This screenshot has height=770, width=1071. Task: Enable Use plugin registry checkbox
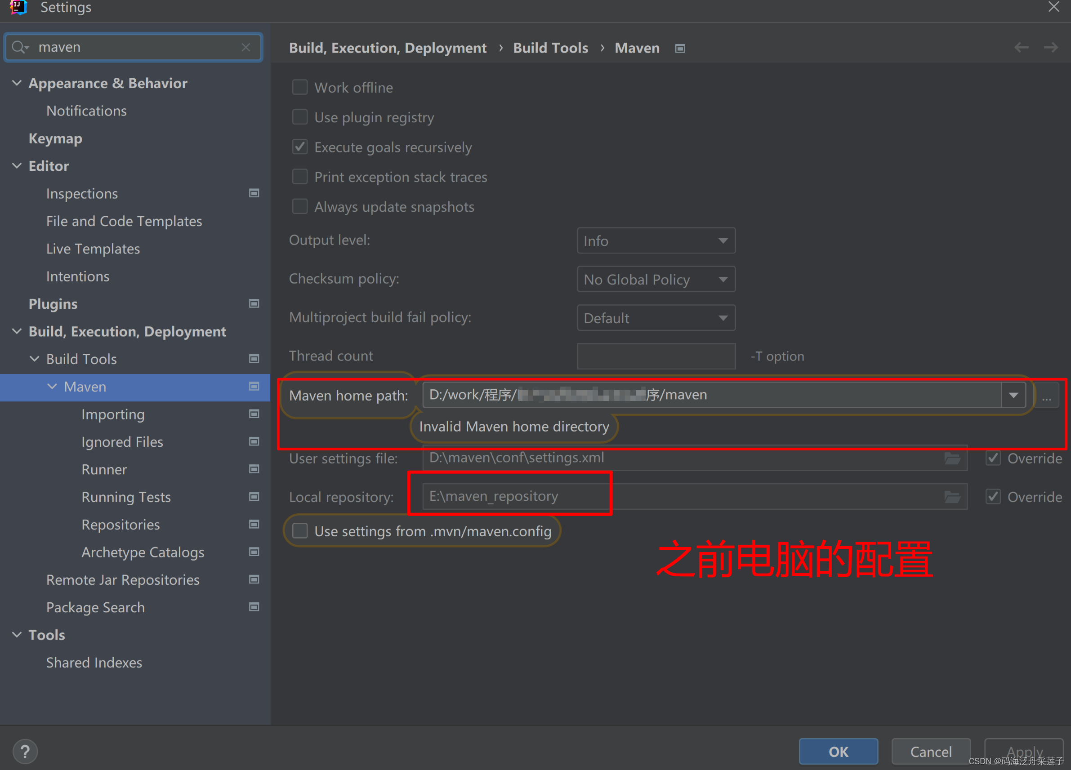pyautogui.click(x=300, y=117)
